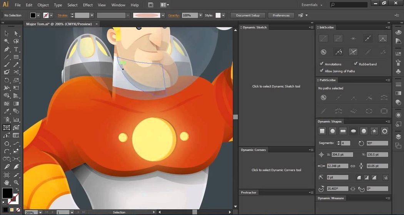This screenshot has height=215, width=404.
Task: Open the Color palette panel icon
Action: point(398,32)
